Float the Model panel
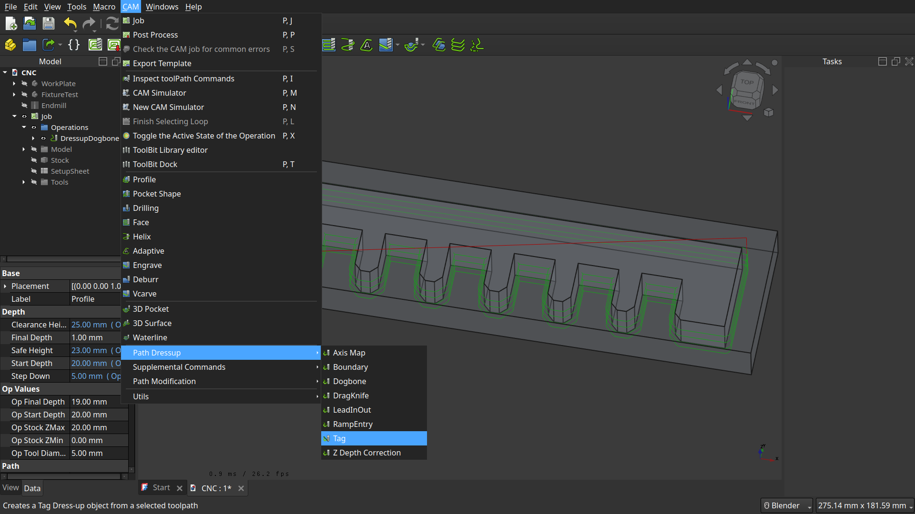The height and width of the screenshot is (514, 915). tap(116, 61)
